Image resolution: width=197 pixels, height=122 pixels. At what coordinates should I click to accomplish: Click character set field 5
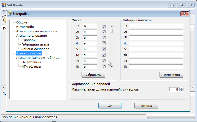156,49
